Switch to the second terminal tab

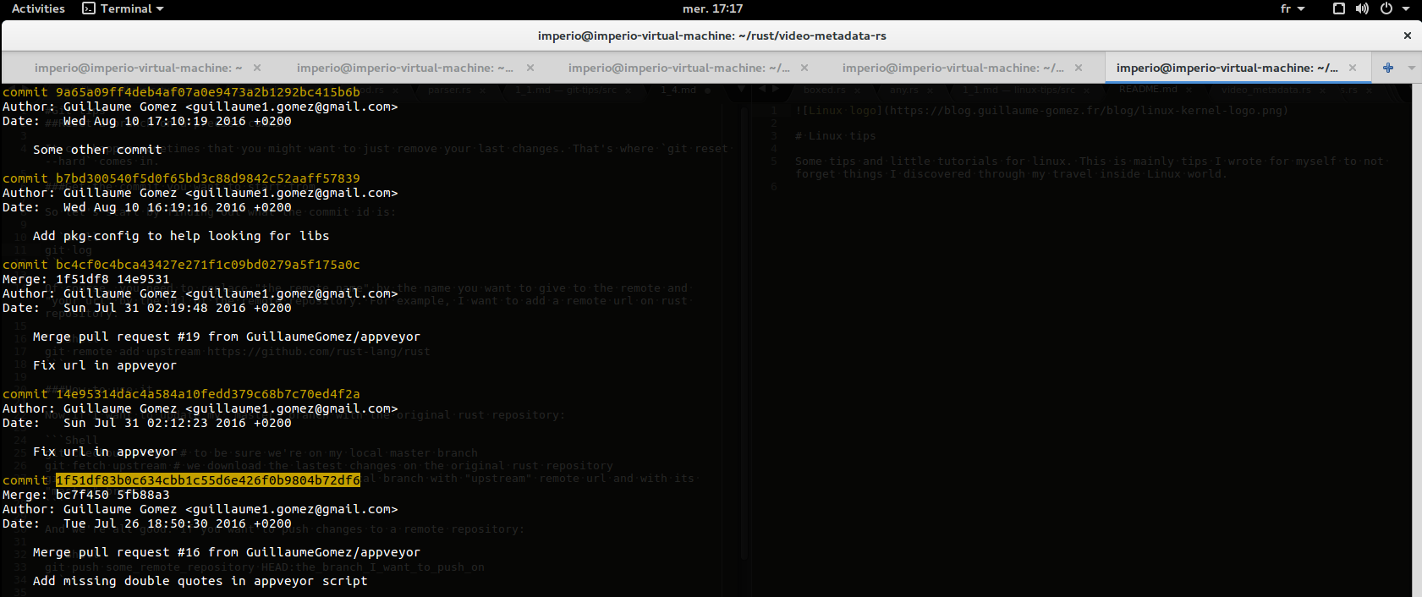click(404, 68)
